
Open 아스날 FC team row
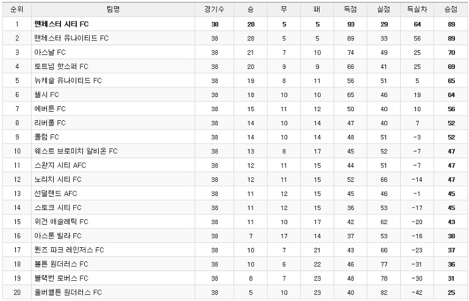click(234, 52)
